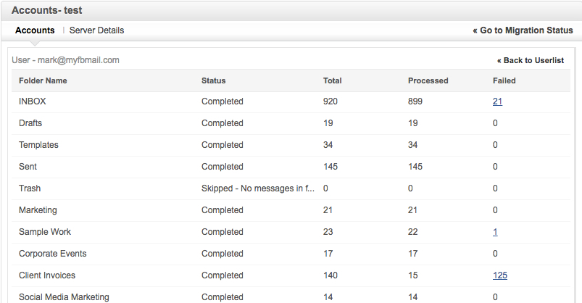Click the Total column header
This screenshot has height=303, width=582.
point(332,80)
